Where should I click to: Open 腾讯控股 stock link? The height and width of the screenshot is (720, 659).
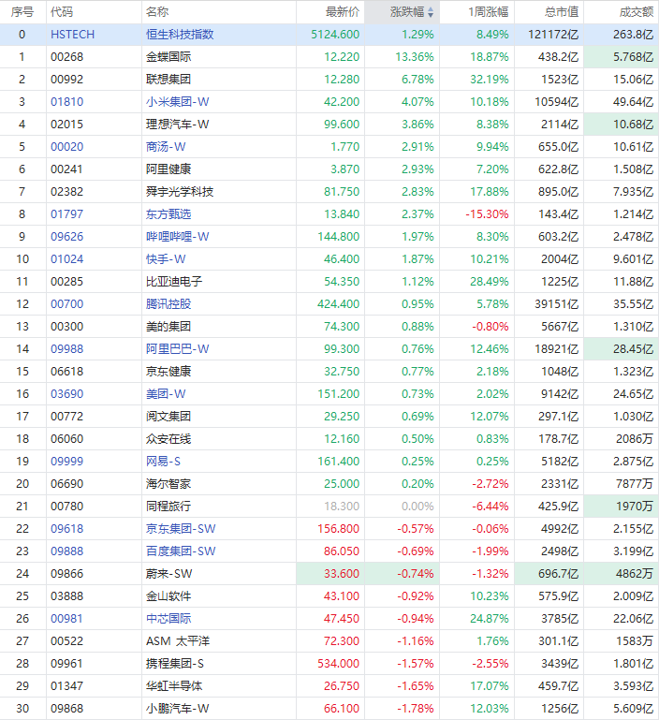(168, 304)
